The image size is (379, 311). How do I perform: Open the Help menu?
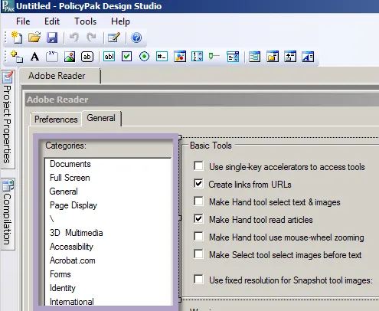point(120,21)
